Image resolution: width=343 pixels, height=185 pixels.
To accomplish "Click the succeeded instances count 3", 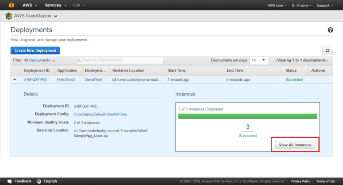I will click(x=247, y=127).
